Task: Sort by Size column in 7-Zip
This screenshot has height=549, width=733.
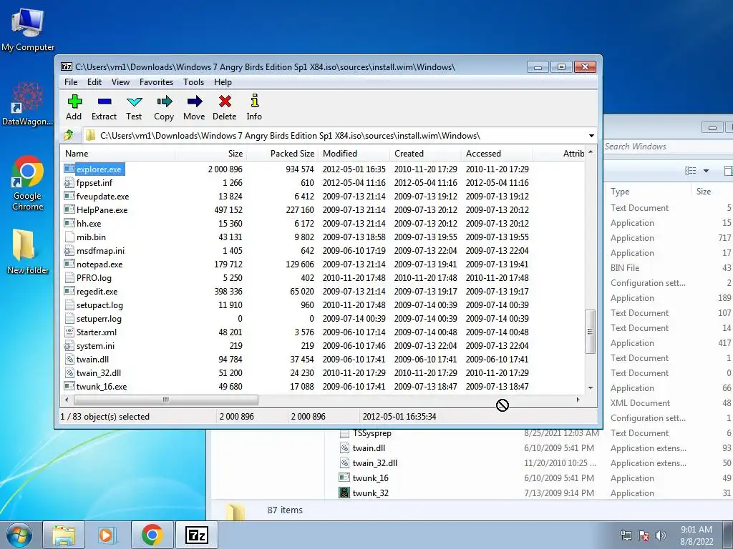Action: tap(211, 154)
